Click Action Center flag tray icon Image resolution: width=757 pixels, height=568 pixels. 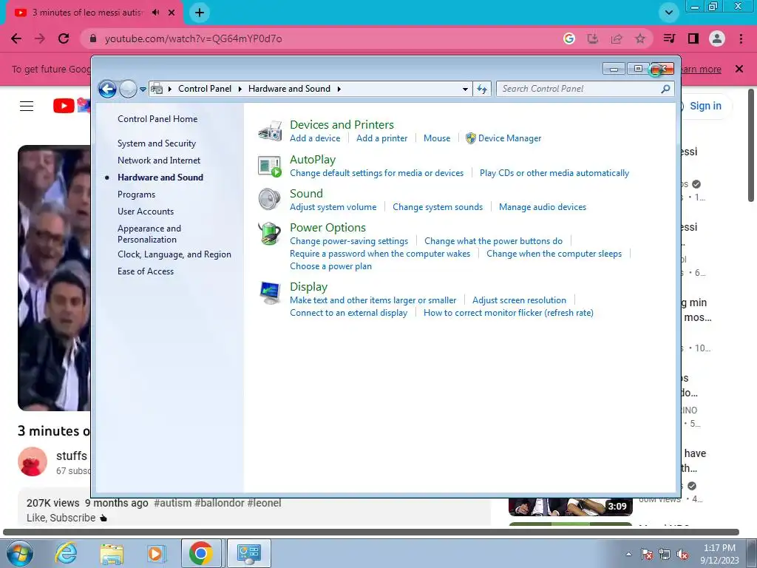tap(647, 555)
